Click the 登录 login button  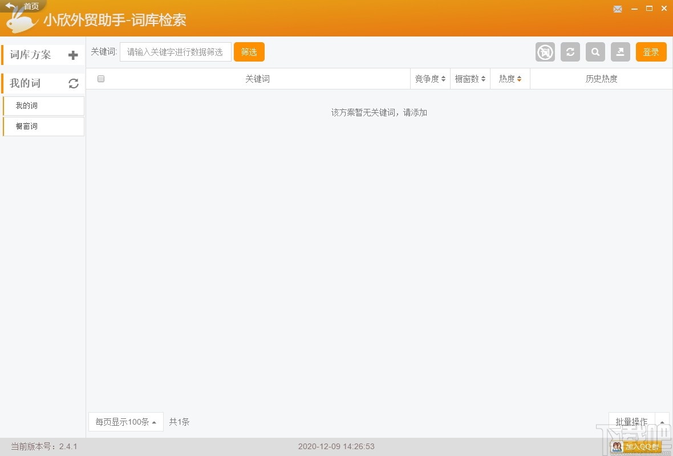click(651, 51)
